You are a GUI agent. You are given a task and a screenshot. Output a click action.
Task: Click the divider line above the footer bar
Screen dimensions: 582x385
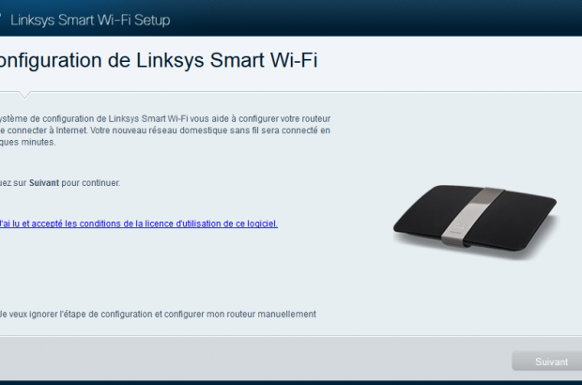(291, 336)
